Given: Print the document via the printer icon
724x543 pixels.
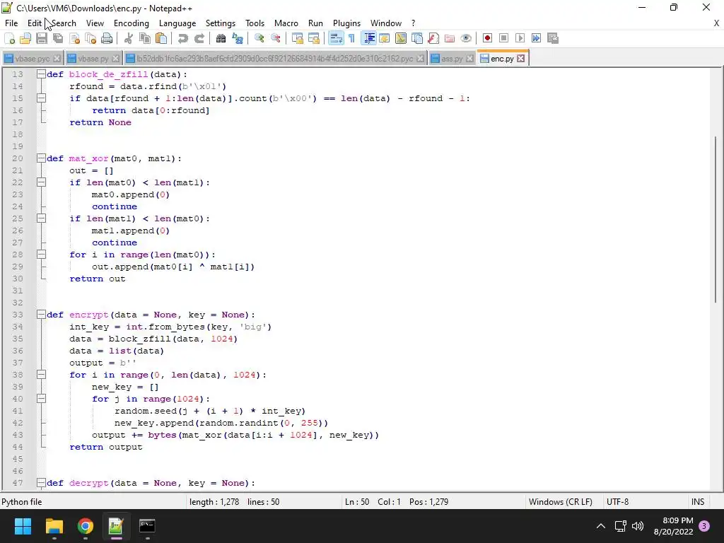Looking at the screenshot, I should click(x=107, y=38).
